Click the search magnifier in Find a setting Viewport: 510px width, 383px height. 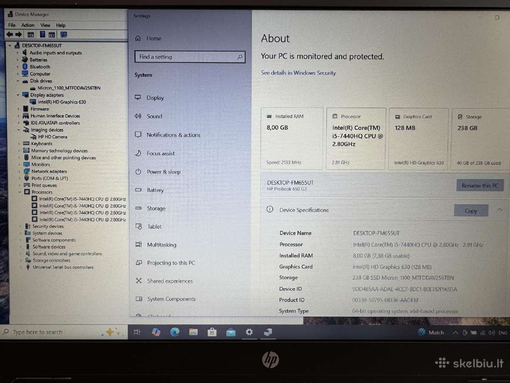tap(240, 57)
